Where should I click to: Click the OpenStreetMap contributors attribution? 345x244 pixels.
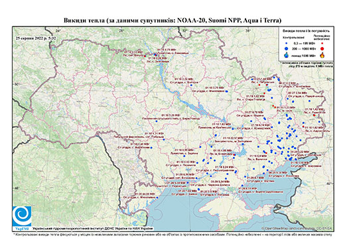tap(297, 228)
